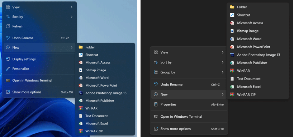Screen dimensions: 294x138
Task: Select Undo Rename in the dark context menu
Action: pyautogui.click(x=189, y=85)
